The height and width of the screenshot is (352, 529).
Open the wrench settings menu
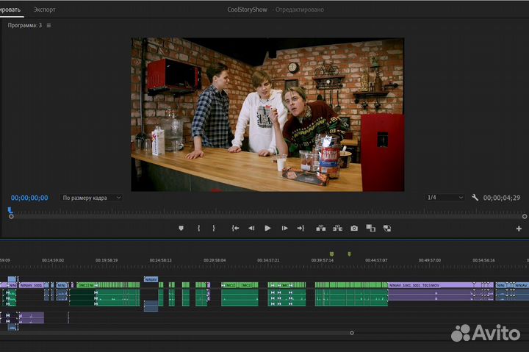pos(475,198)
